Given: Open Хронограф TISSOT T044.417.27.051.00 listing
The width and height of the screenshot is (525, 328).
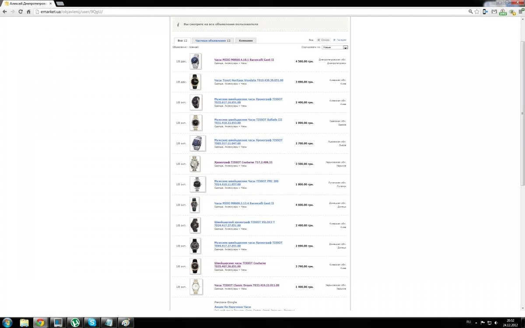Looking at the screenshot, I should coord(248,244).
